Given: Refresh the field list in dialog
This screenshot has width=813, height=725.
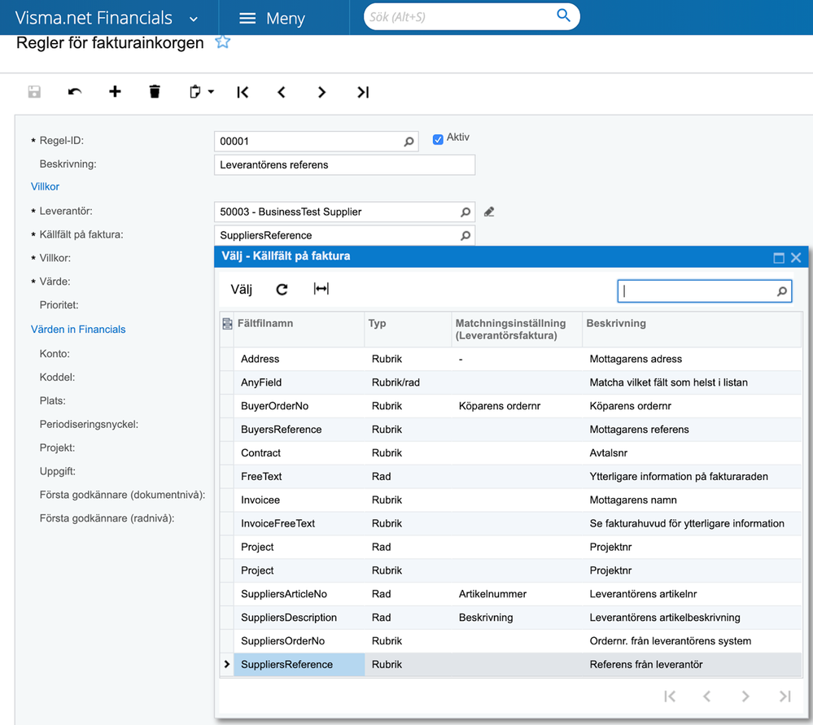Looking at the screenshot, I should tap(282, 290).
